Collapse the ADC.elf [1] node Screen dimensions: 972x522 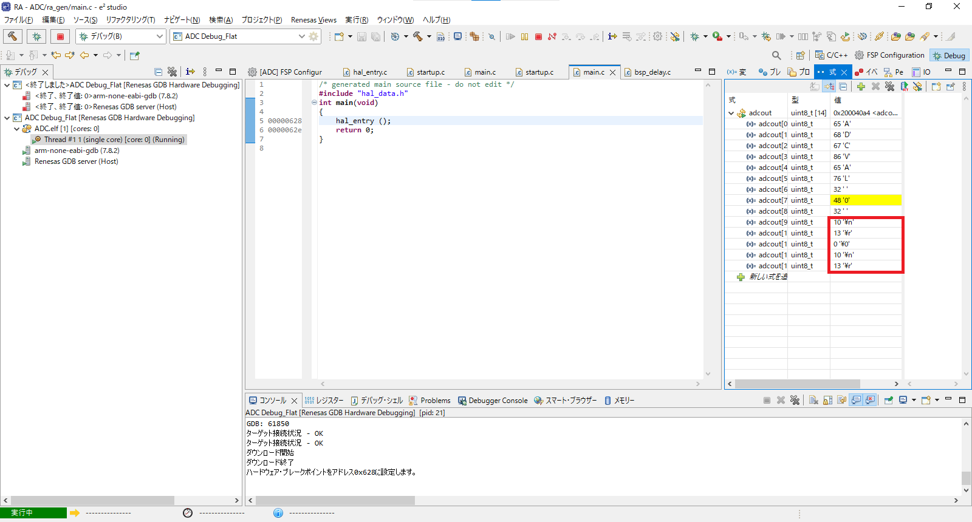[16, 129]
